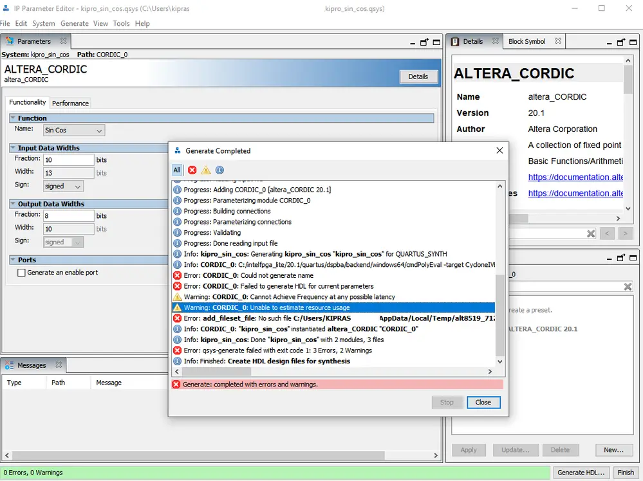Show All messages in Generate Completed dialog

coord(176,170)
